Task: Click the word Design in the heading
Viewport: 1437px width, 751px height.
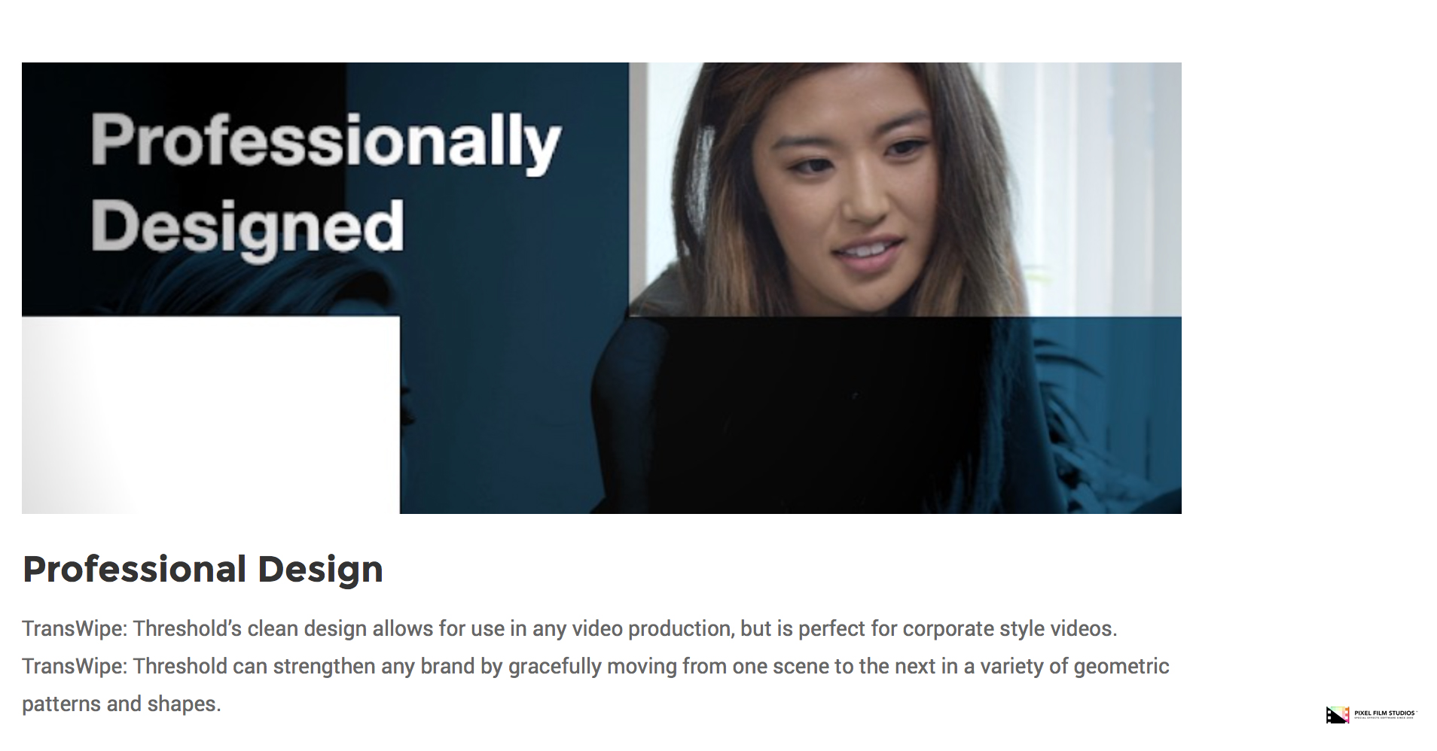Action: [x=320, y=570]
